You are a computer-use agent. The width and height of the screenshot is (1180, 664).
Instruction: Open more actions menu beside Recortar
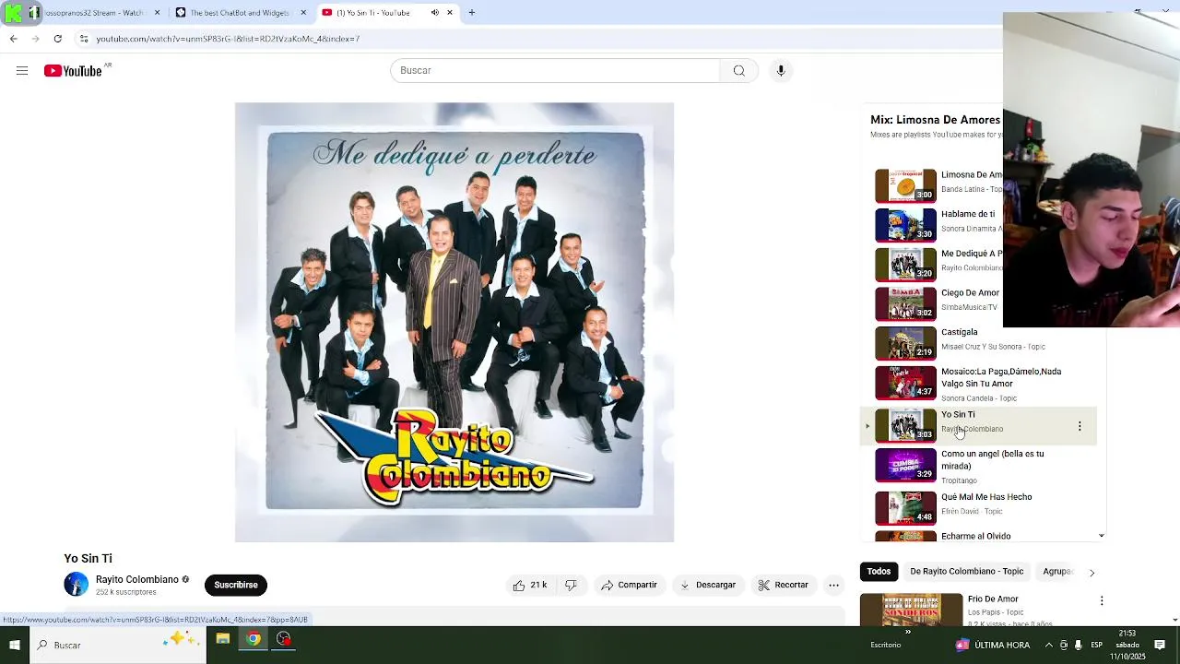pos(833,585)
